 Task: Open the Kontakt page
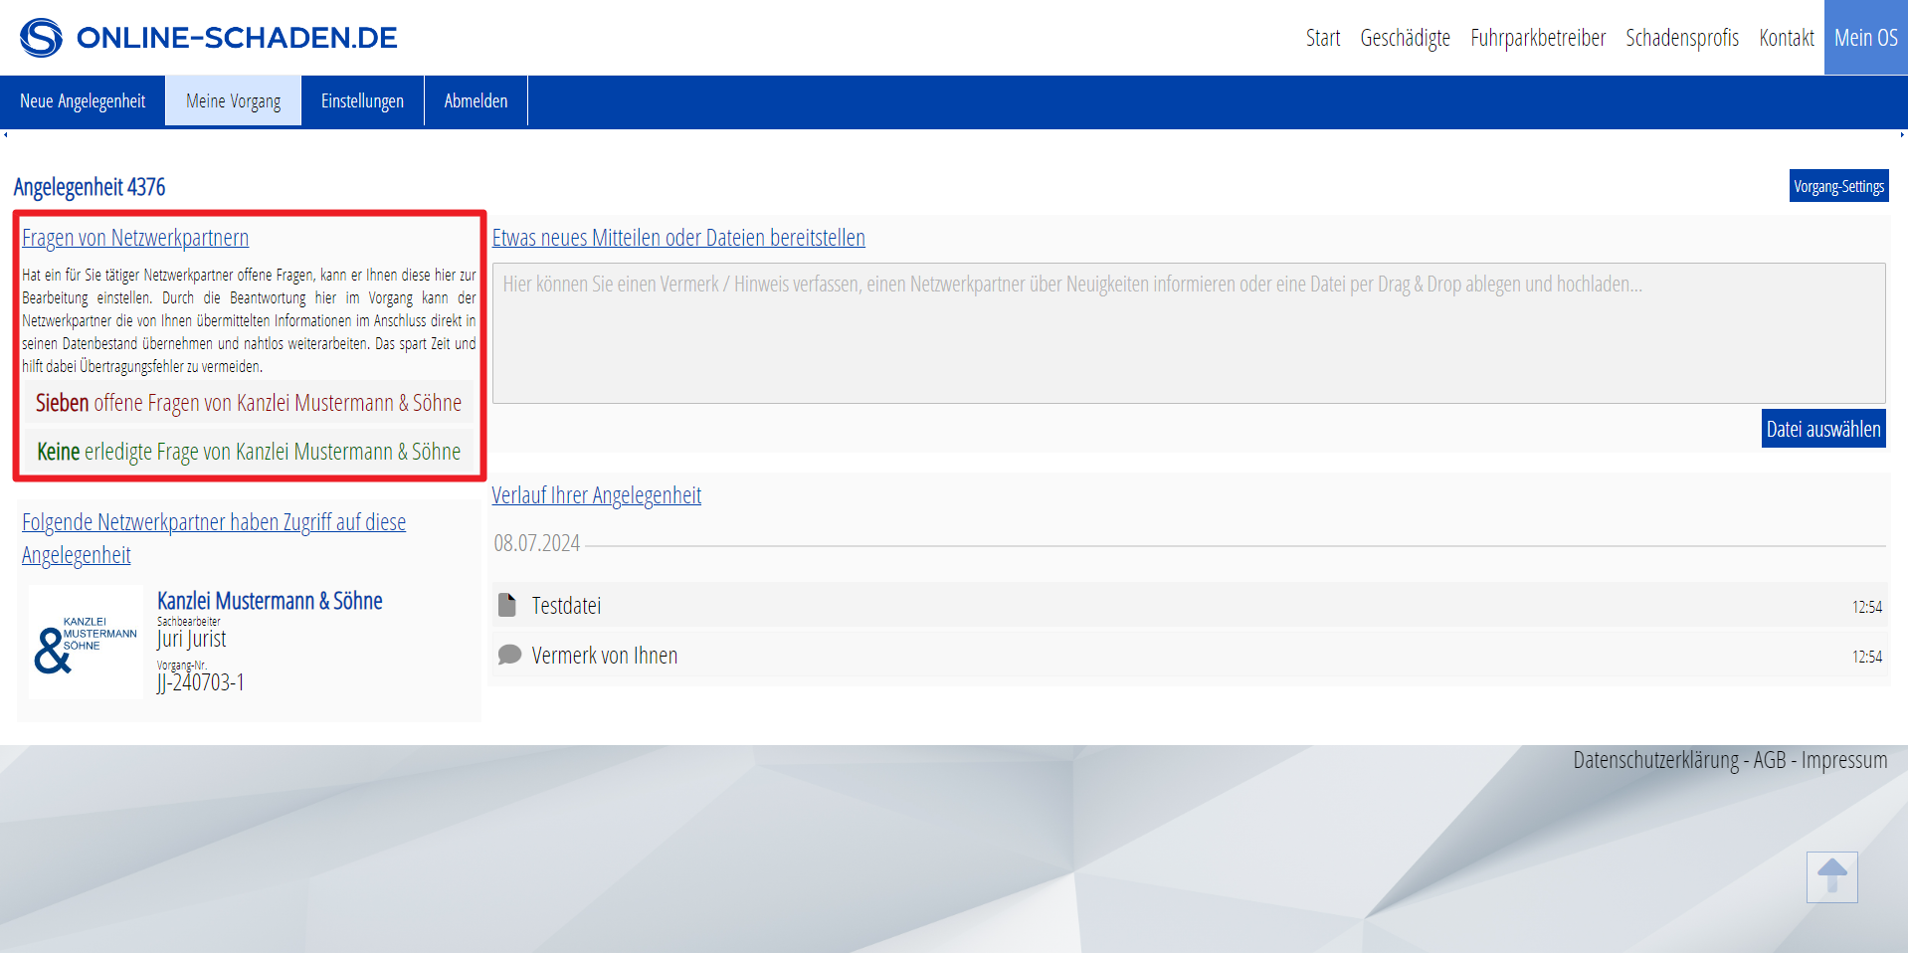pos(1786,38)
